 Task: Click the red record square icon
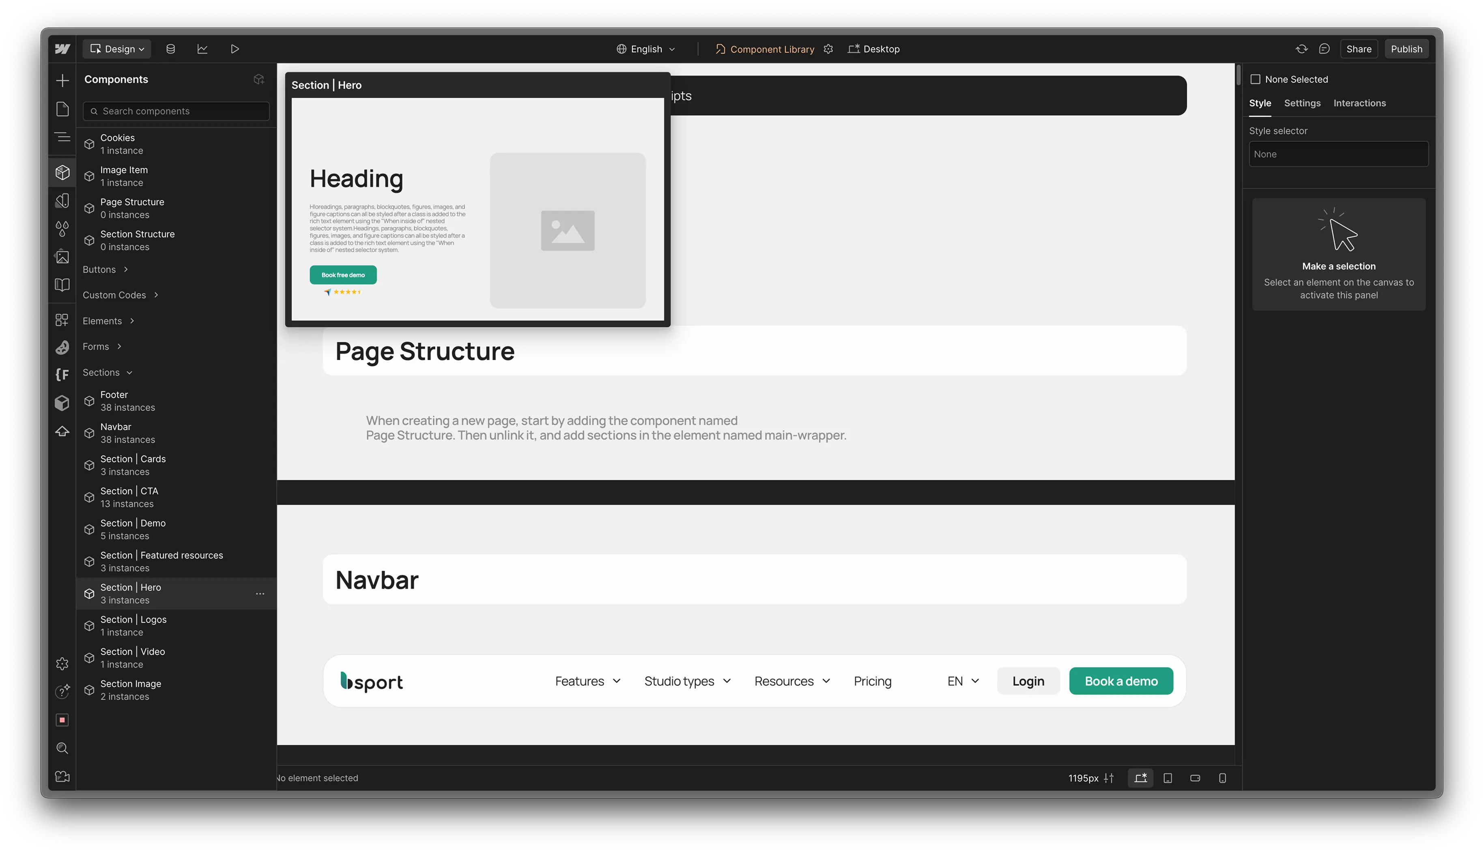62,720
